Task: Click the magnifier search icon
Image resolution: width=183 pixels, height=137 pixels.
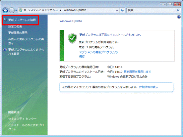Action: (x=178, y=10)
